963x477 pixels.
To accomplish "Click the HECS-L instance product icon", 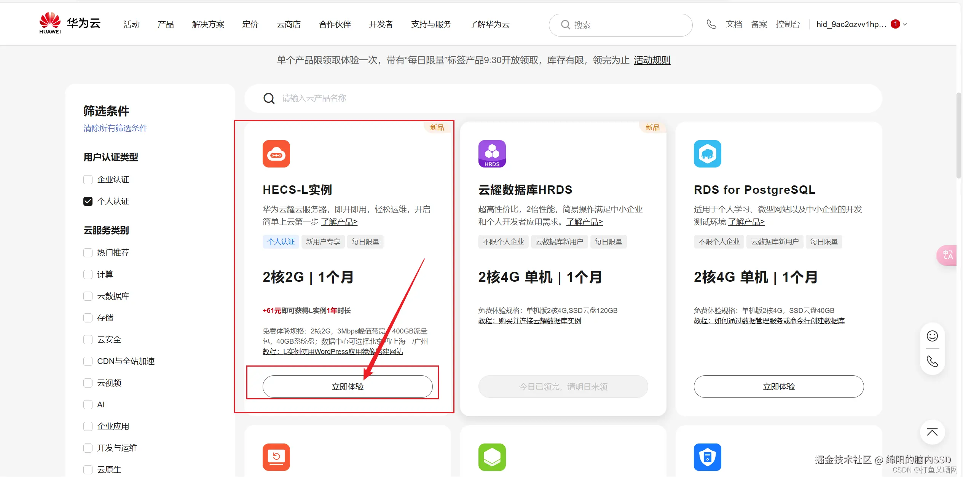I will 276,154.
